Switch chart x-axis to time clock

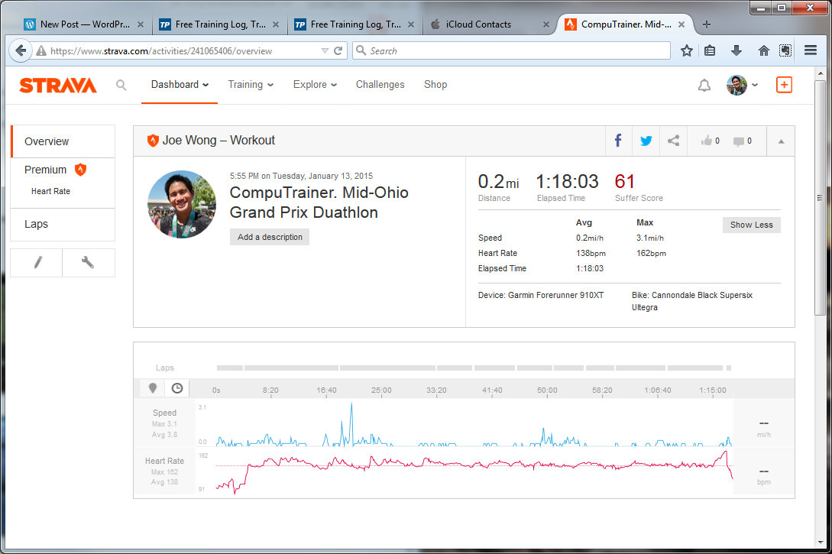(x=177, y=388)
